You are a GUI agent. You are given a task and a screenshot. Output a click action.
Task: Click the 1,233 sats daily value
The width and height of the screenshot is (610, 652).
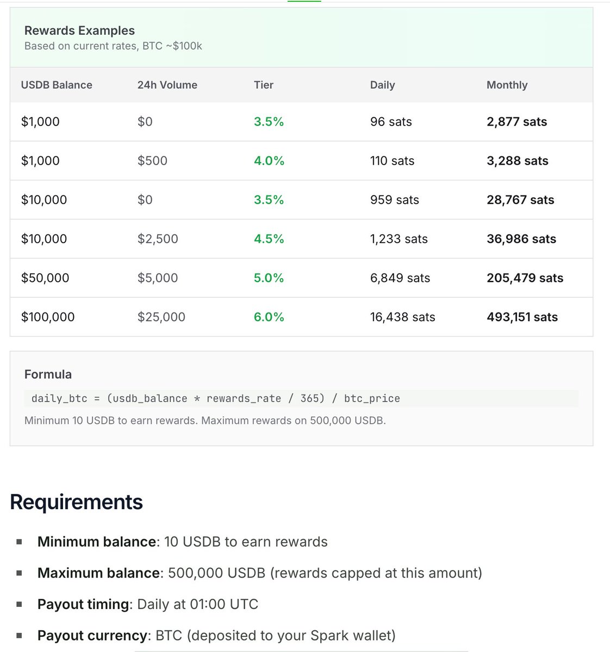coord(399,239)
